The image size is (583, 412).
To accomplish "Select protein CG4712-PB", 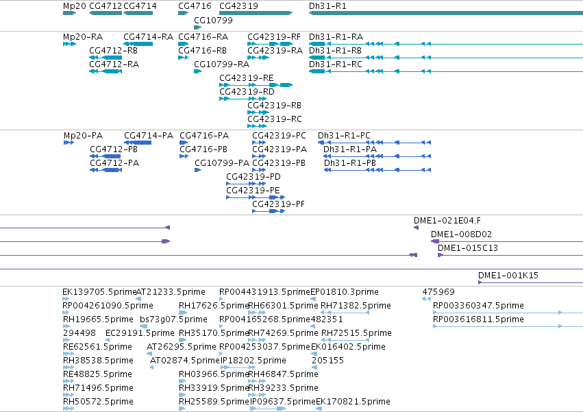I will pyautogui.click(x=114, y=149).
